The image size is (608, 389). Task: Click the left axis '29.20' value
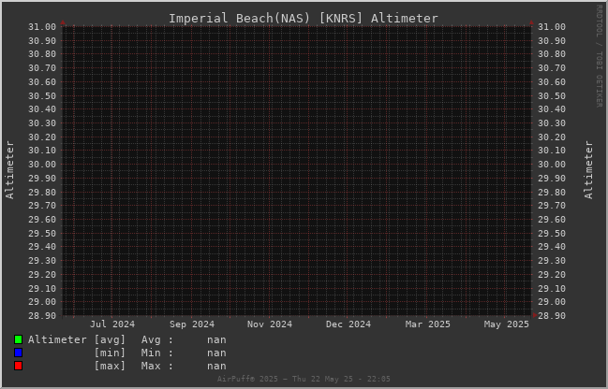[x=42, y=274]
